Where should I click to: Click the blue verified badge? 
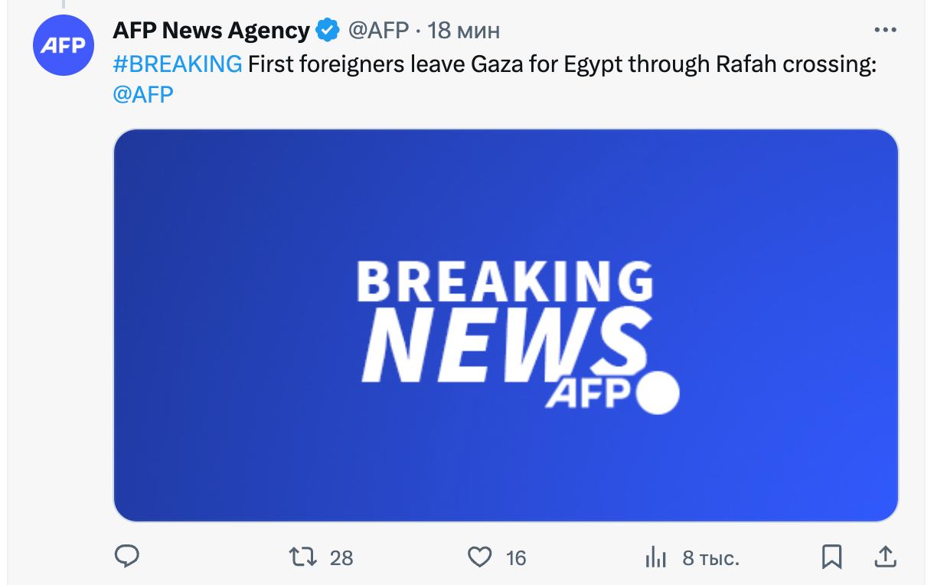328,31
